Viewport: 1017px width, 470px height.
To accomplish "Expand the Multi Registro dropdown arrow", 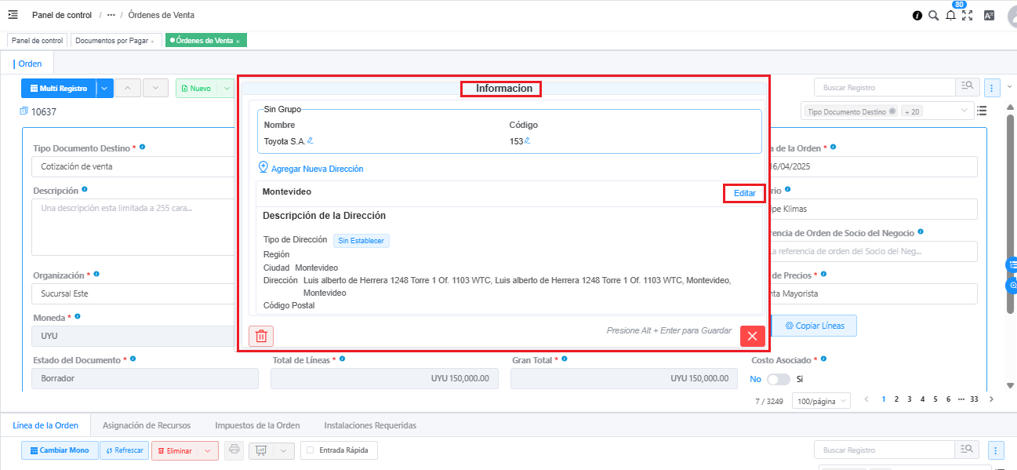I will pos(105,89).
